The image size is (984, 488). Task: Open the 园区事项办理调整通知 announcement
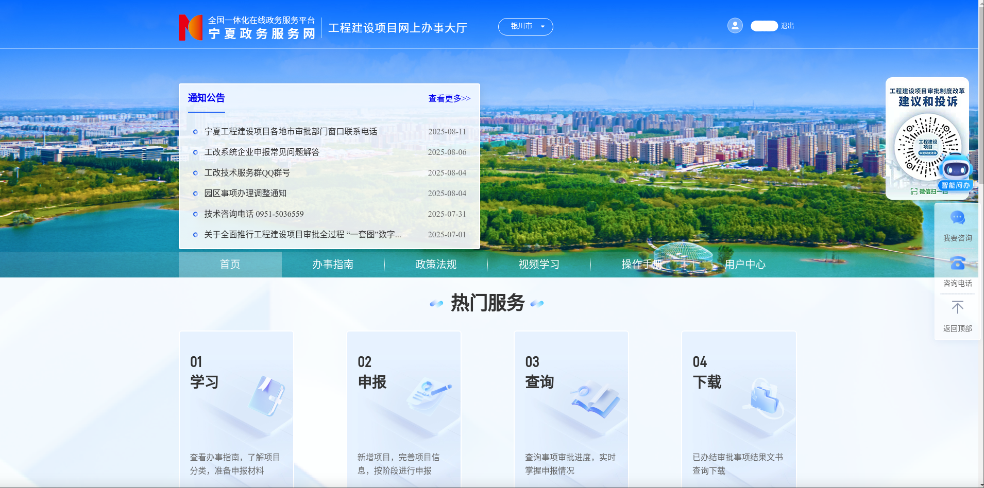245,193
